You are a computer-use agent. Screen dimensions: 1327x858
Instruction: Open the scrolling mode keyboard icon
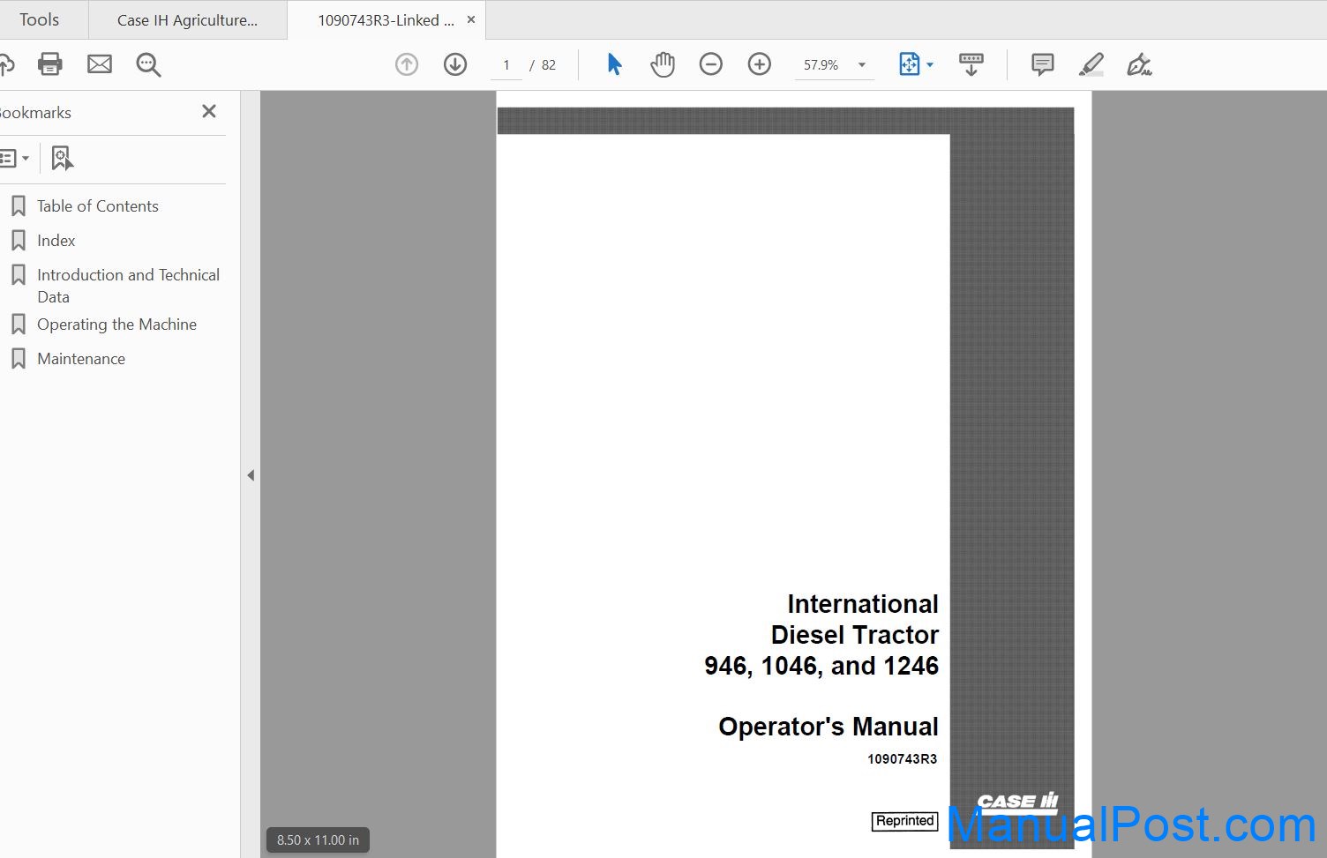click(971, 64)
